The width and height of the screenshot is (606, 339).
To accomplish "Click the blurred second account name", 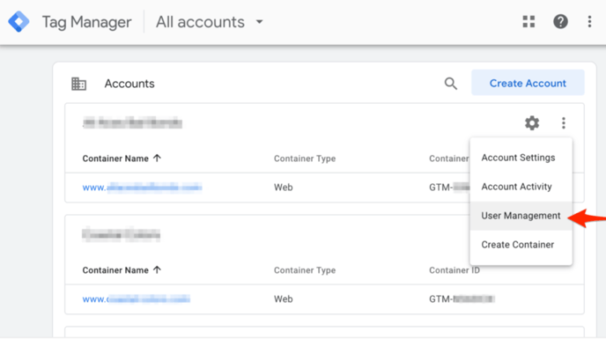I will [121, 234].
